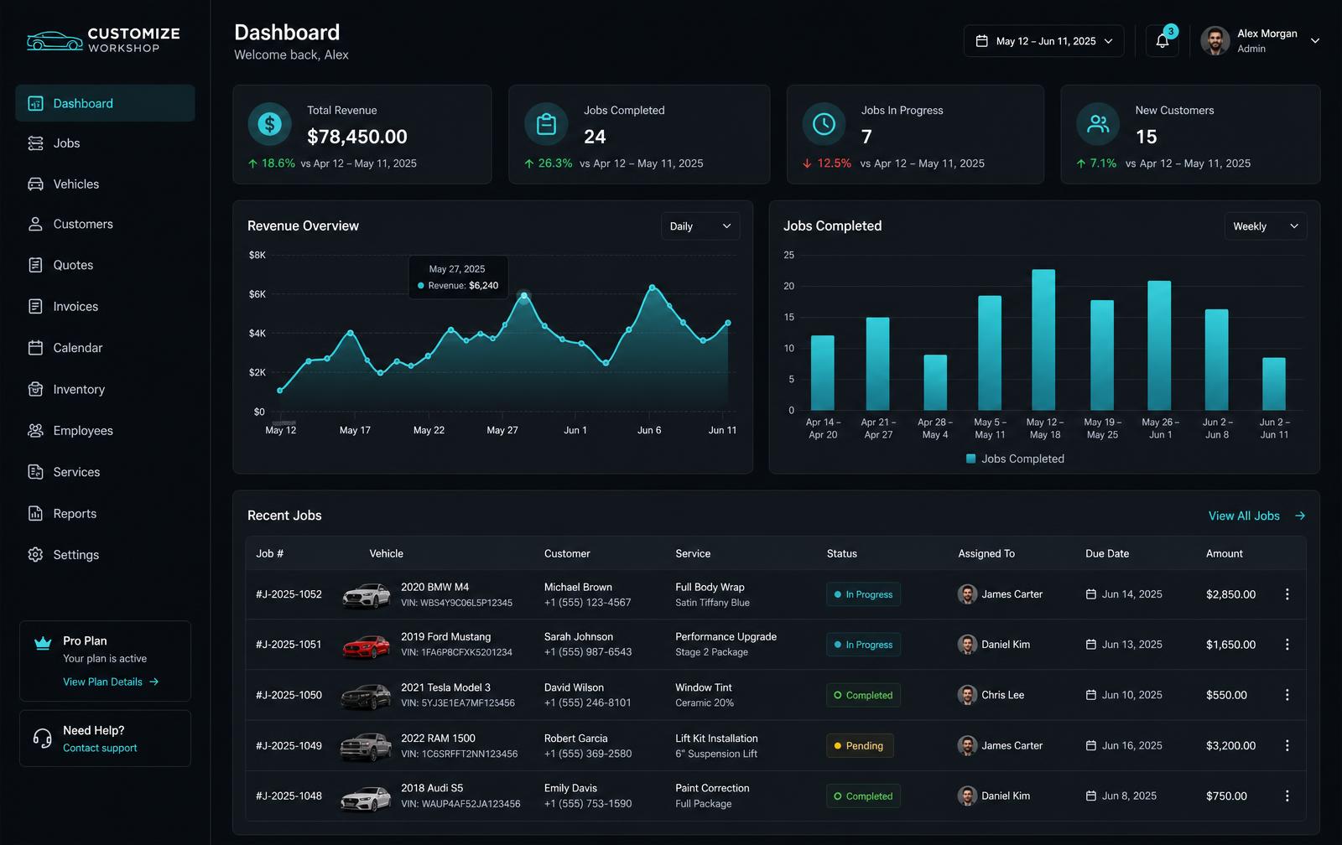Click calendar icon beside Jun 14, 2025

point(1090,594)
